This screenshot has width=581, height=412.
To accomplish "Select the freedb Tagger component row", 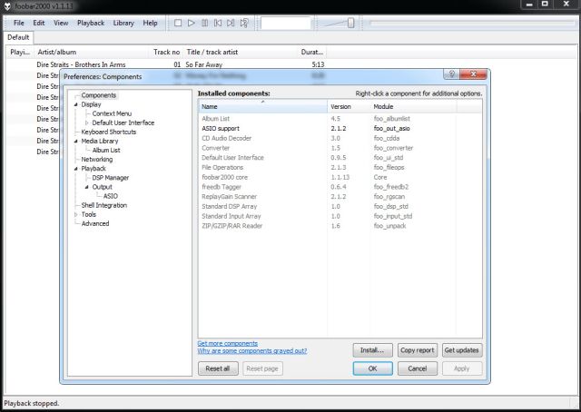I will click(x=340, y=187).
